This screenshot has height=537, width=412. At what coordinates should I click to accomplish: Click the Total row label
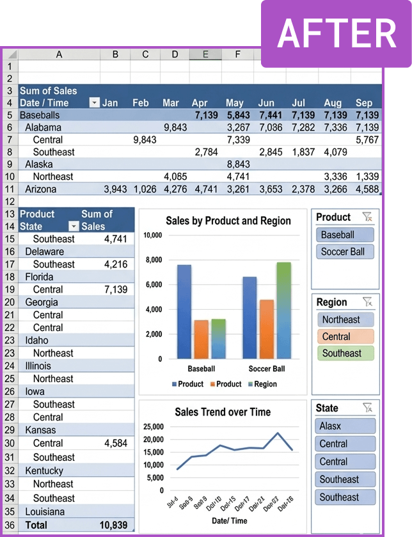point(36,525)
